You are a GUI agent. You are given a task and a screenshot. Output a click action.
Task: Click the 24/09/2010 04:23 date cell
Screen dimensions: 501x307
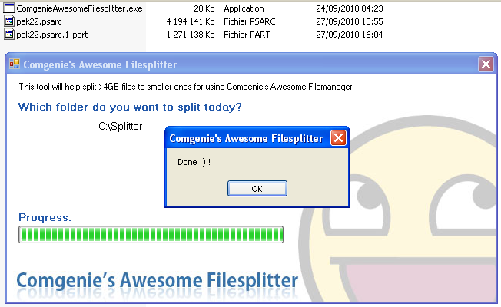(x=349, y=8)
